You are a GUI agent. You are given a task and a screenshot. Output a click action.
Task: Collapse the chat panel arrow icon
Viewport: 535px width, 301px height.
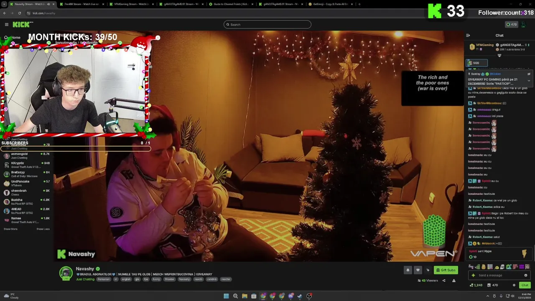(468, 36)
